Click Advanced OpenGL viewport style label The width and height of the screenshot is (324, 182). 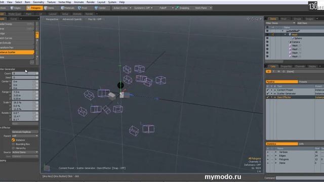coord(72,19)
